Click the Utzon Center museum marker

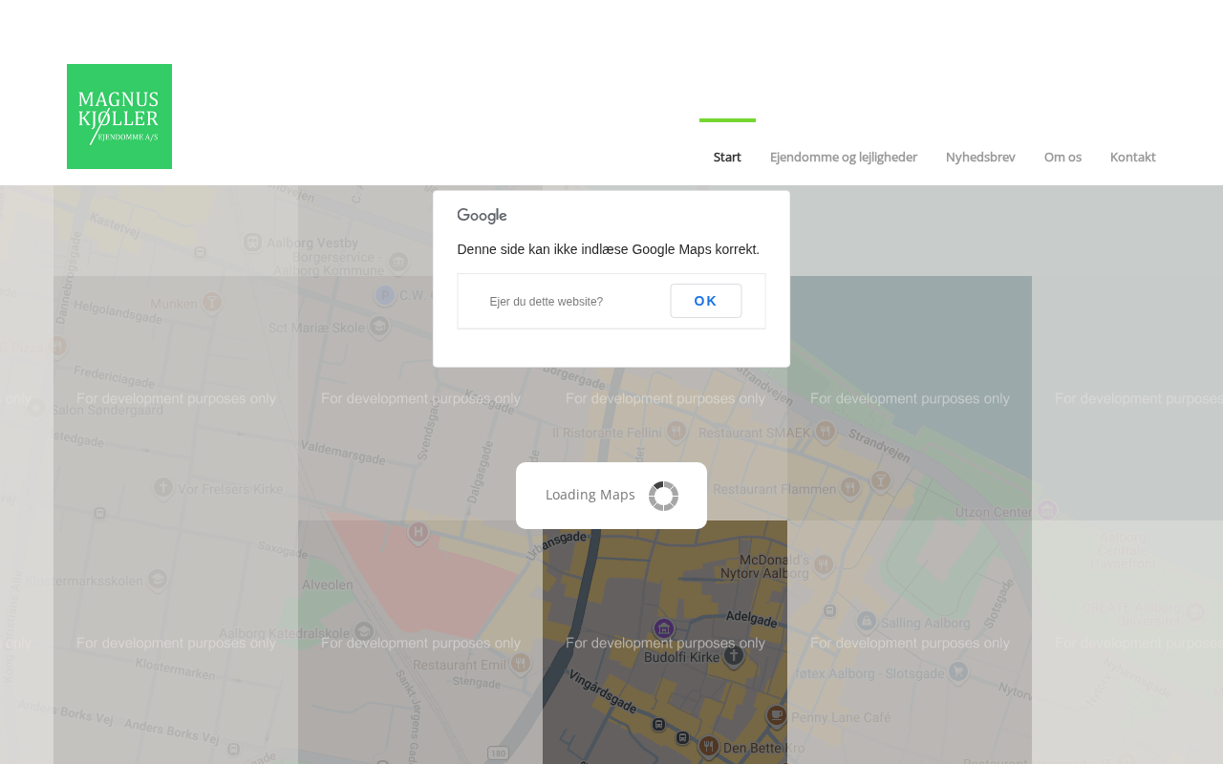(x=1047, y=509)
